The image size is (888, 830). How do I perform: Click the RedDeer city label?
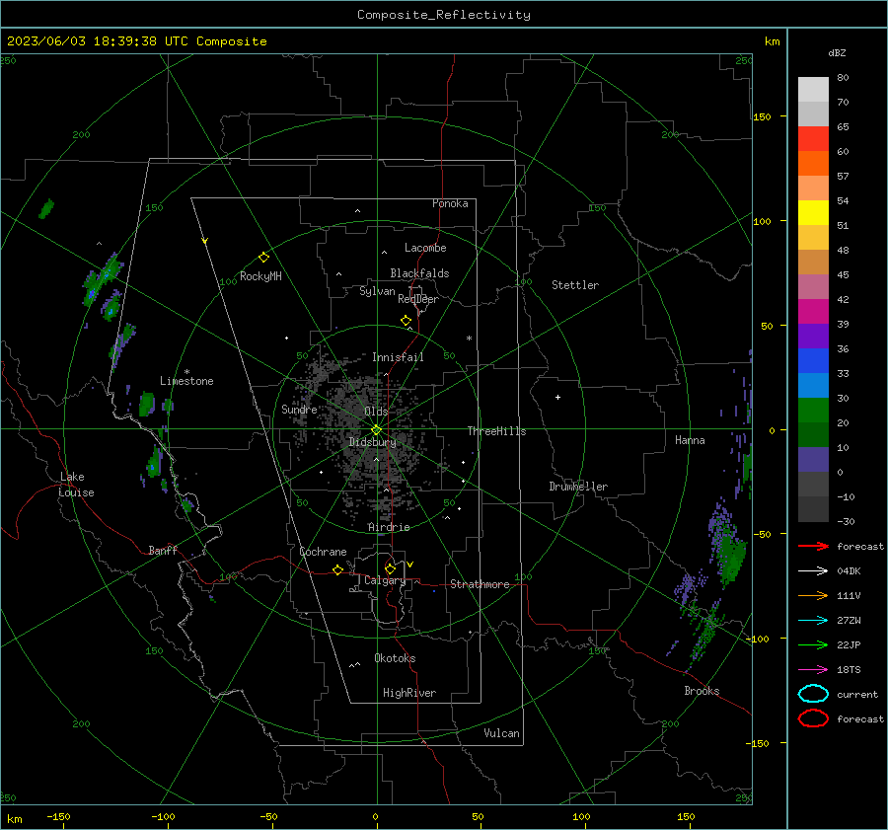pos(418,299)
